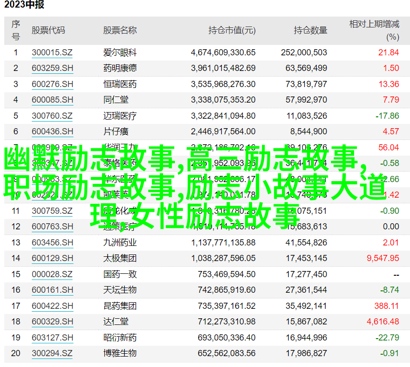Click holding quantity 17,453,145

pos(307,258)
